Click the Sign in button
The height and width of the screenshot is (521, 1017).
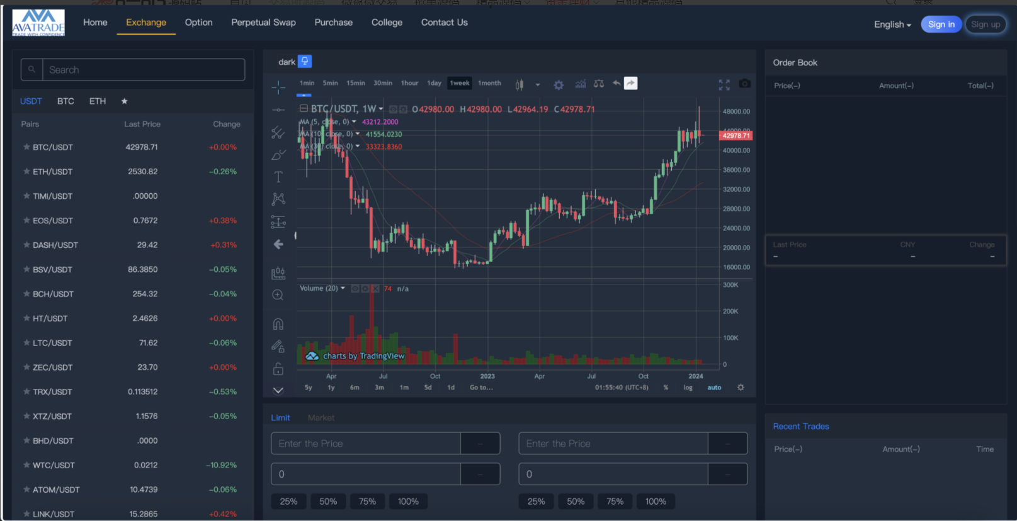point(941,25)
